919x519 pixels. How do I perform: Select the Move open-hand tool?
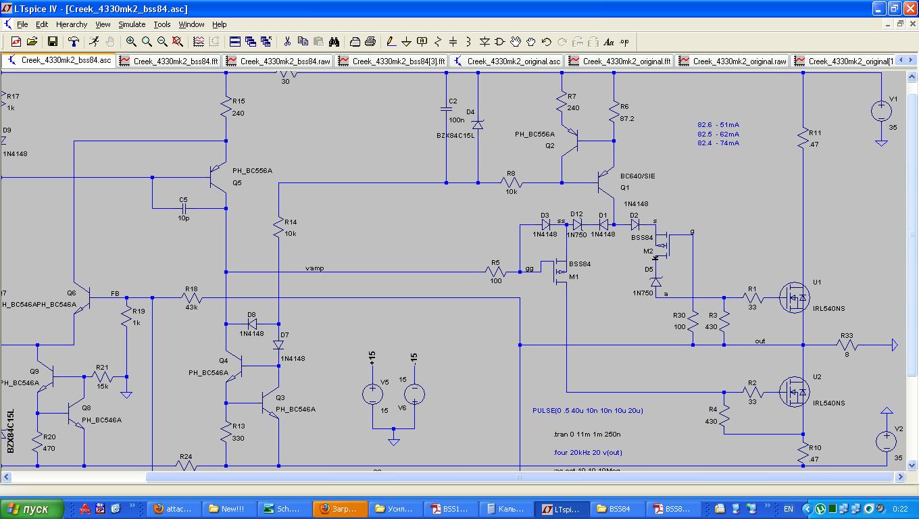(516, 42)
